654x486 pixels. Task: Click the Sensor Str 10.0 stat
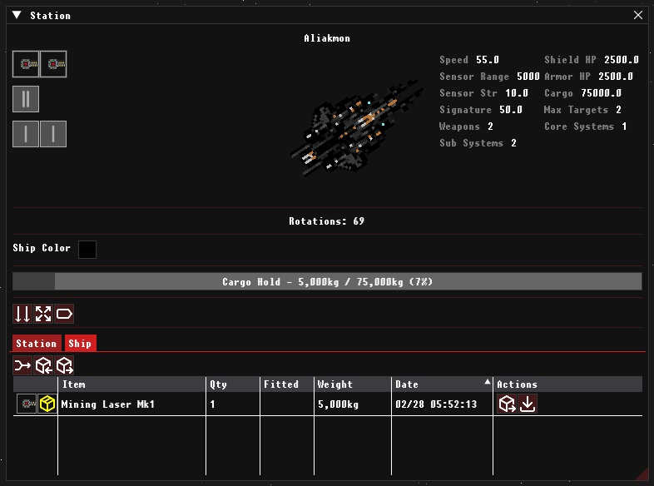pos(483,93)
